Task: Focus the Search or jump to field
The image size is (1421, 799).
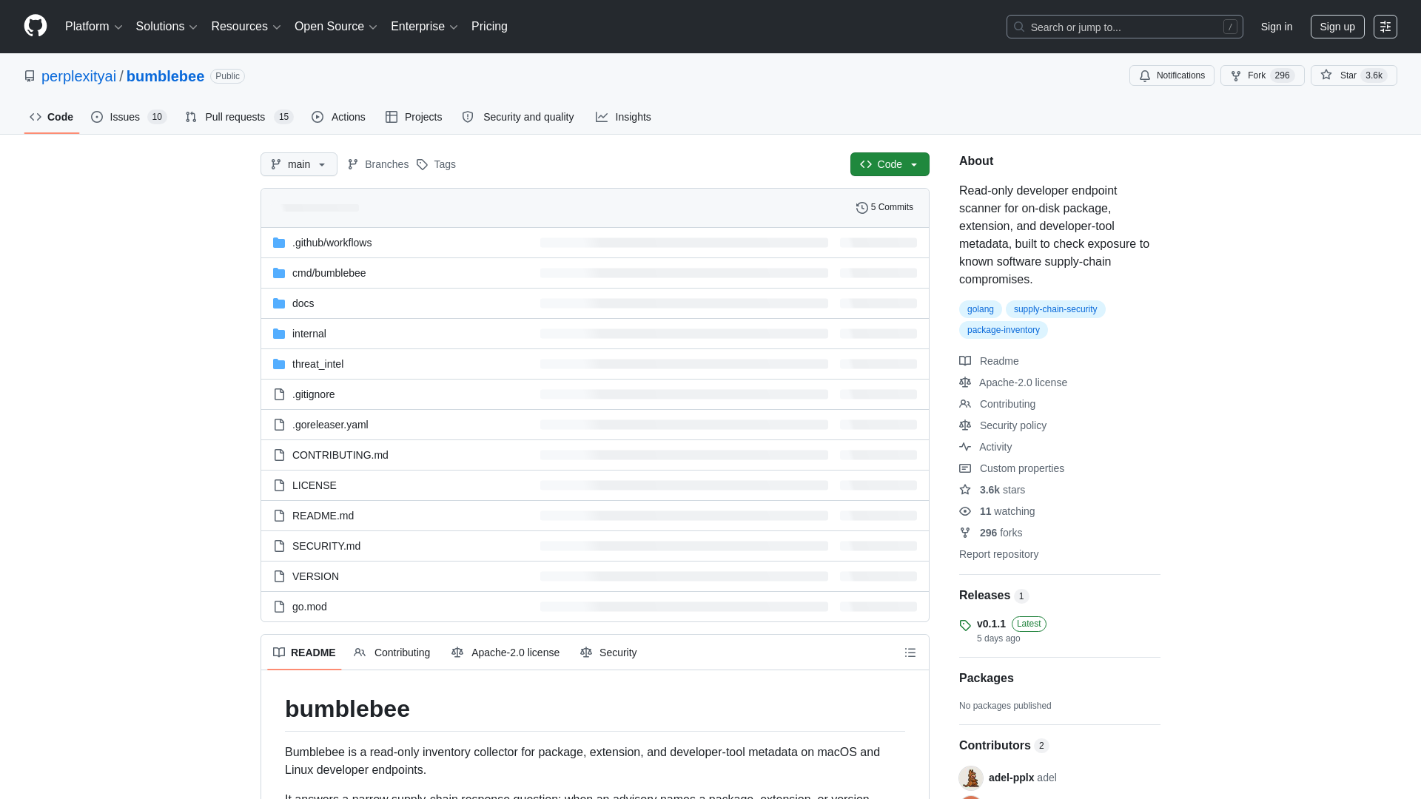Action: [x=1124, y=27]
